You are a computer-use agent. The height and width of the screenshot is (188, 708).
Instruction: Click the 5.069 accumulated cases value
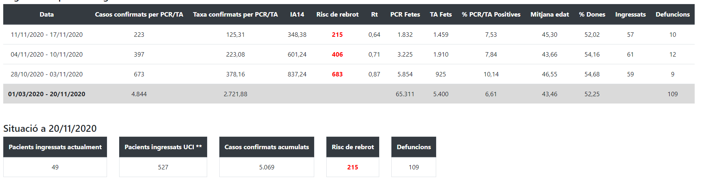(267, 167)
